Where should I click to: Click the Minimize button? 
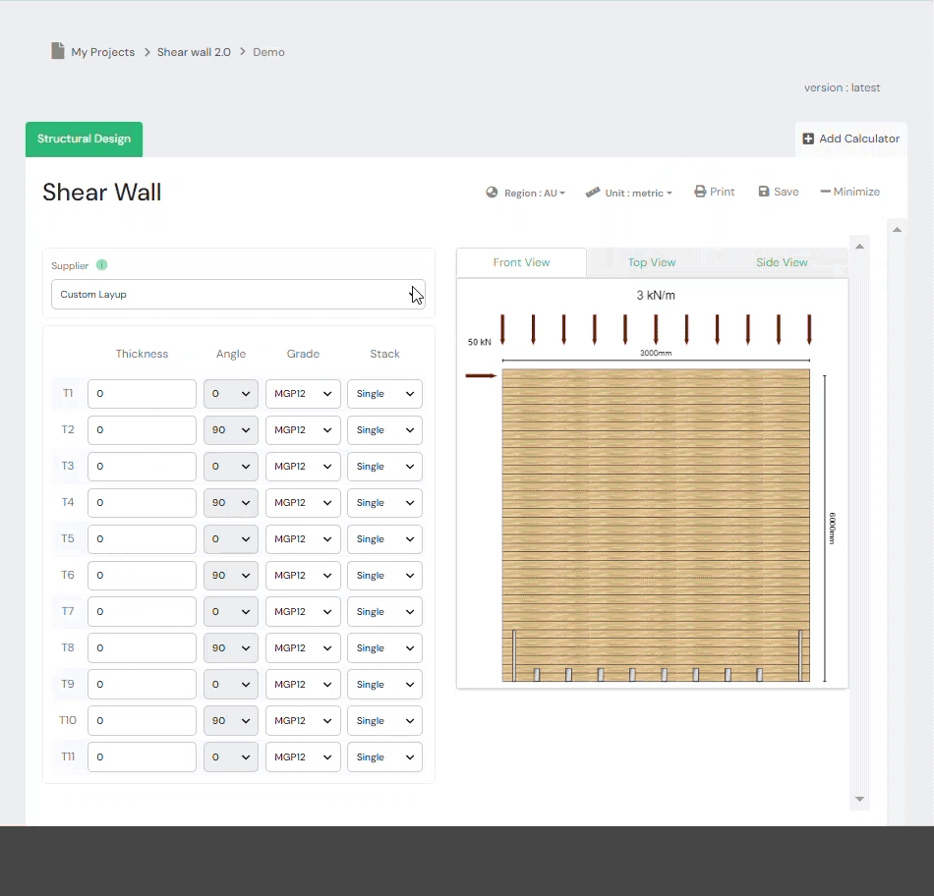[x=850, y=192]
